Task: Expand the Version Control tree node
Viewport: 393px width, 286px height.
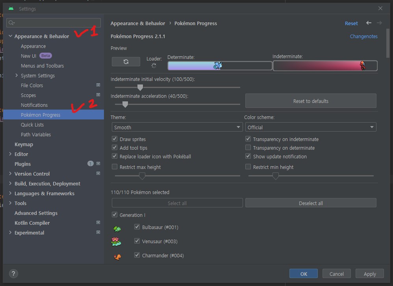Action: [x=10, y=174]
